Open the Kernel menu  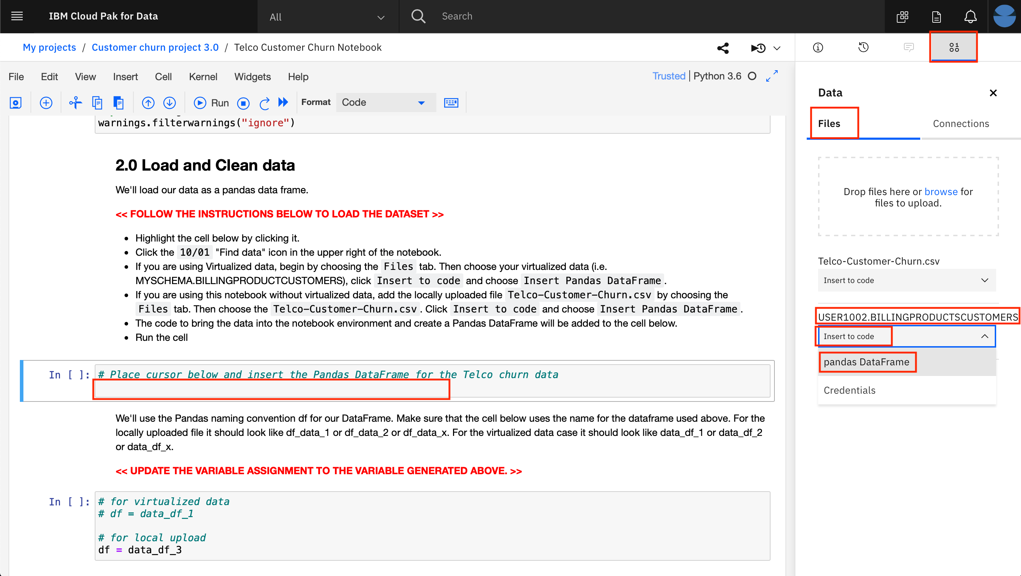(203, 77)
